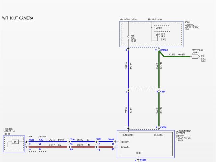The height and width of the screenshot is (162, 216).
Task: Click the Reversing Lamps connector arrow symbol
Action: pyautogui.click(x=195, y=57)
